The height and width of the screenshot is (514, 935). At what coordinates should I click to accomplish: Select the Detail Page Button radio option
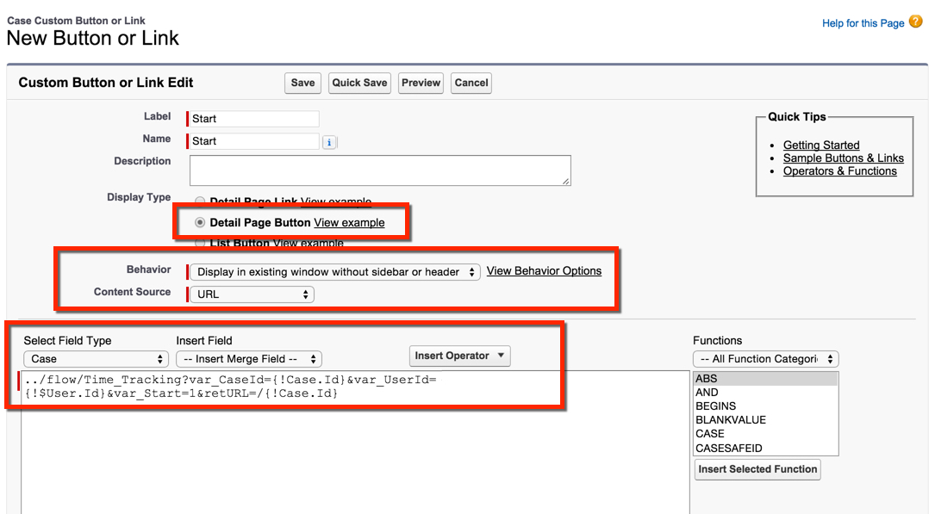[x=201, y=223]
